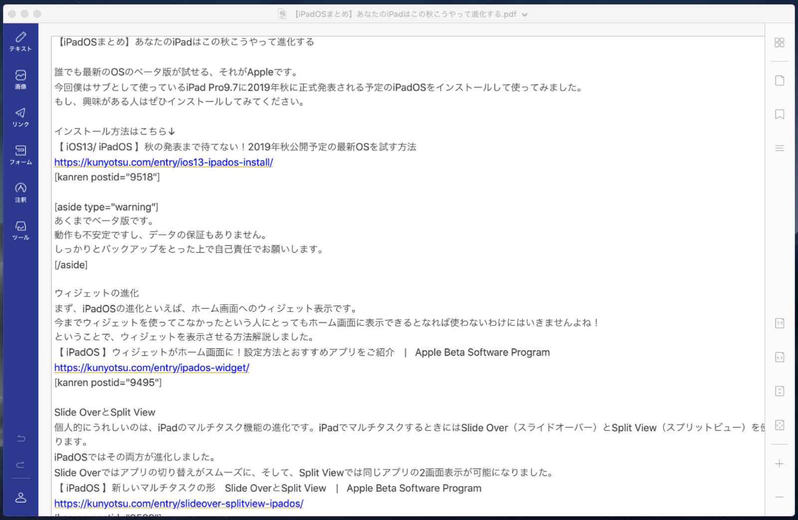Open the ipados-widget link
Image resolution: width=798 pixels, height=520 pixels.
click(152, 368)
